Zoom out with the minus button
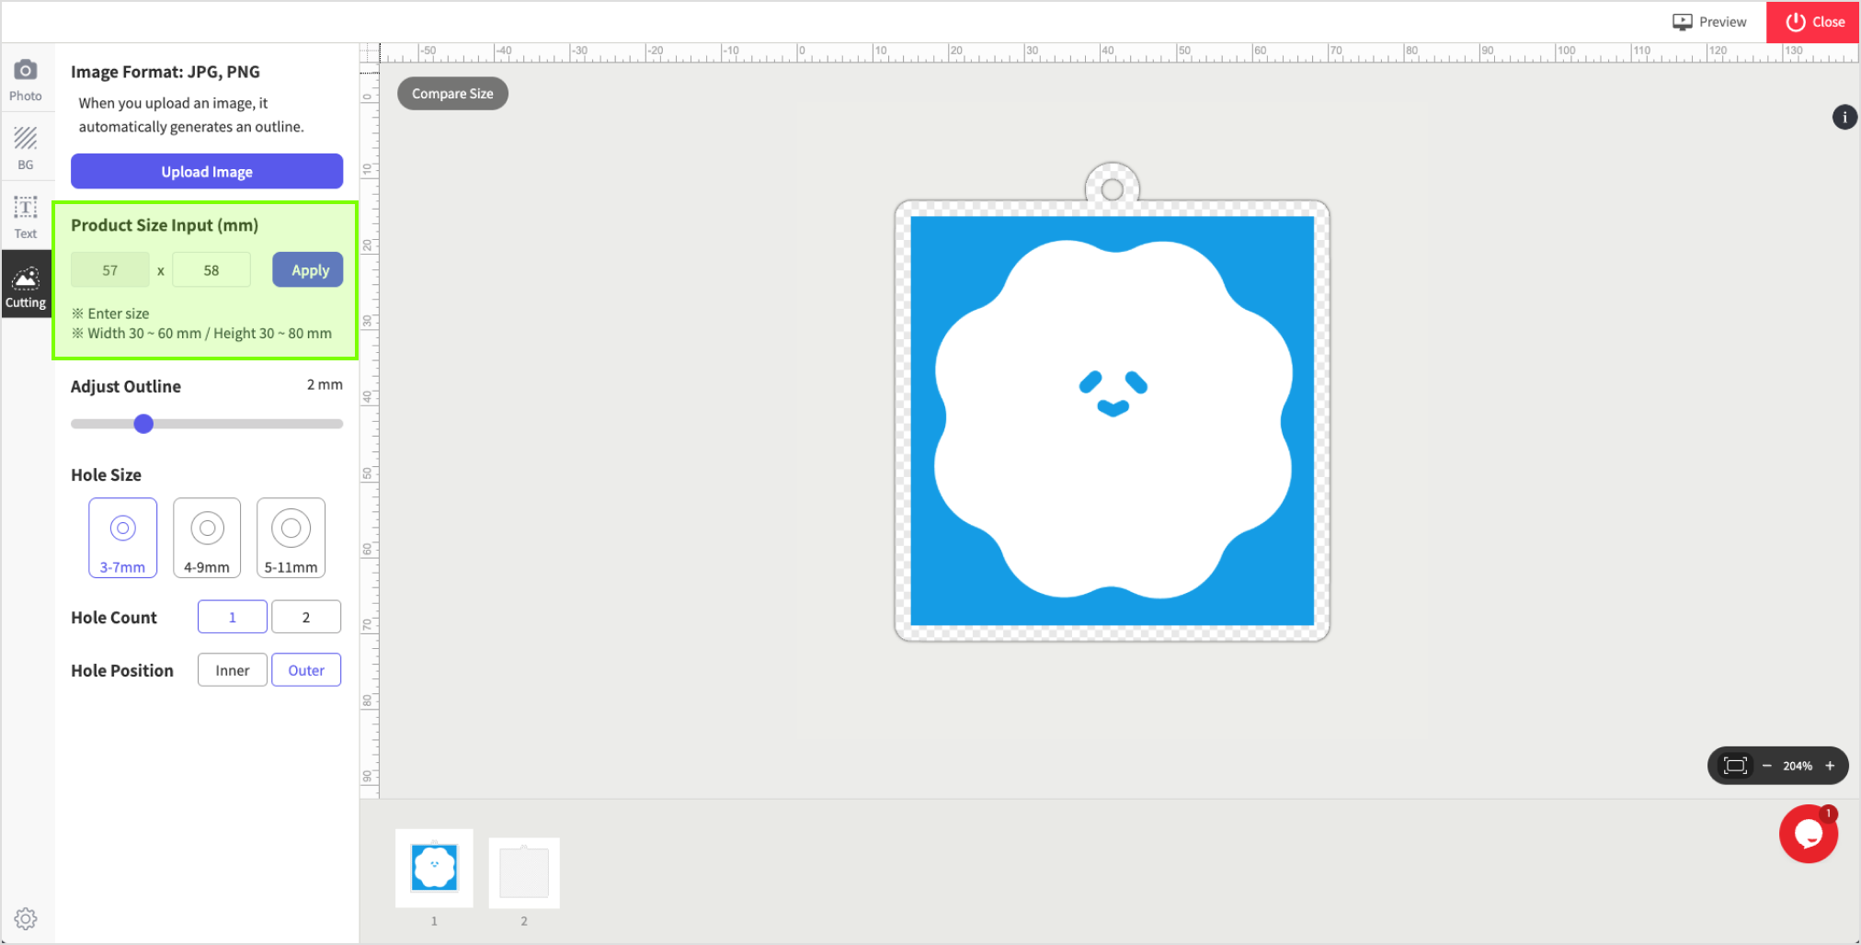The image size is (1861, 945). [1766, 766]
